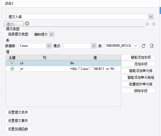Click the 列 column header
161x136 pixels.
pyautogui.click(x=45, y=58)
